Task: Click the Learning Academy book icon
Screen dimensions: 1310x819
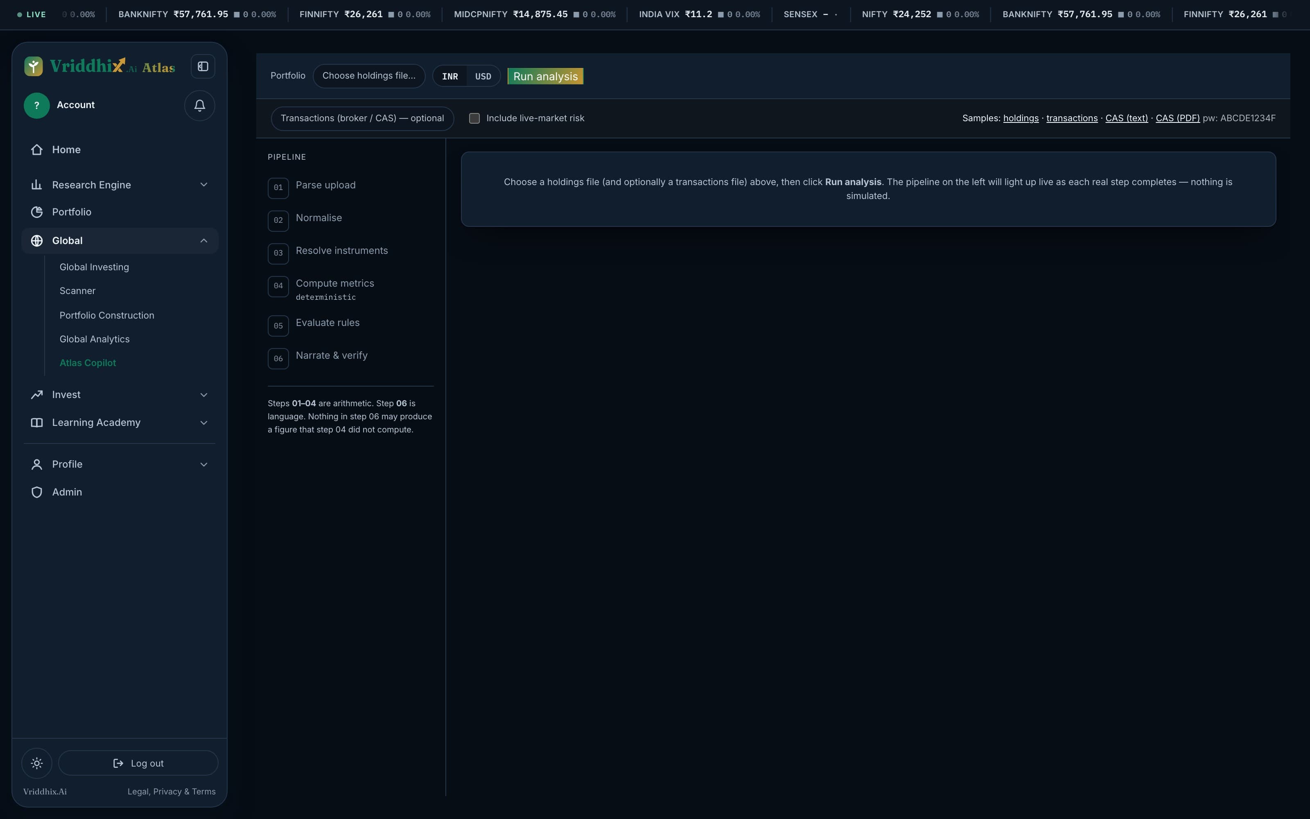Action: coord(37,423)
